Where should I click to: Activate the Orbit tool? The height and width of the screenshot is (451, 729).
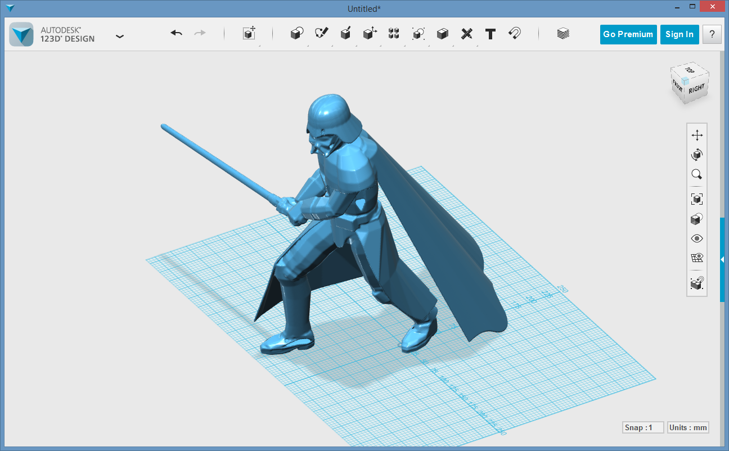[697, 155]
